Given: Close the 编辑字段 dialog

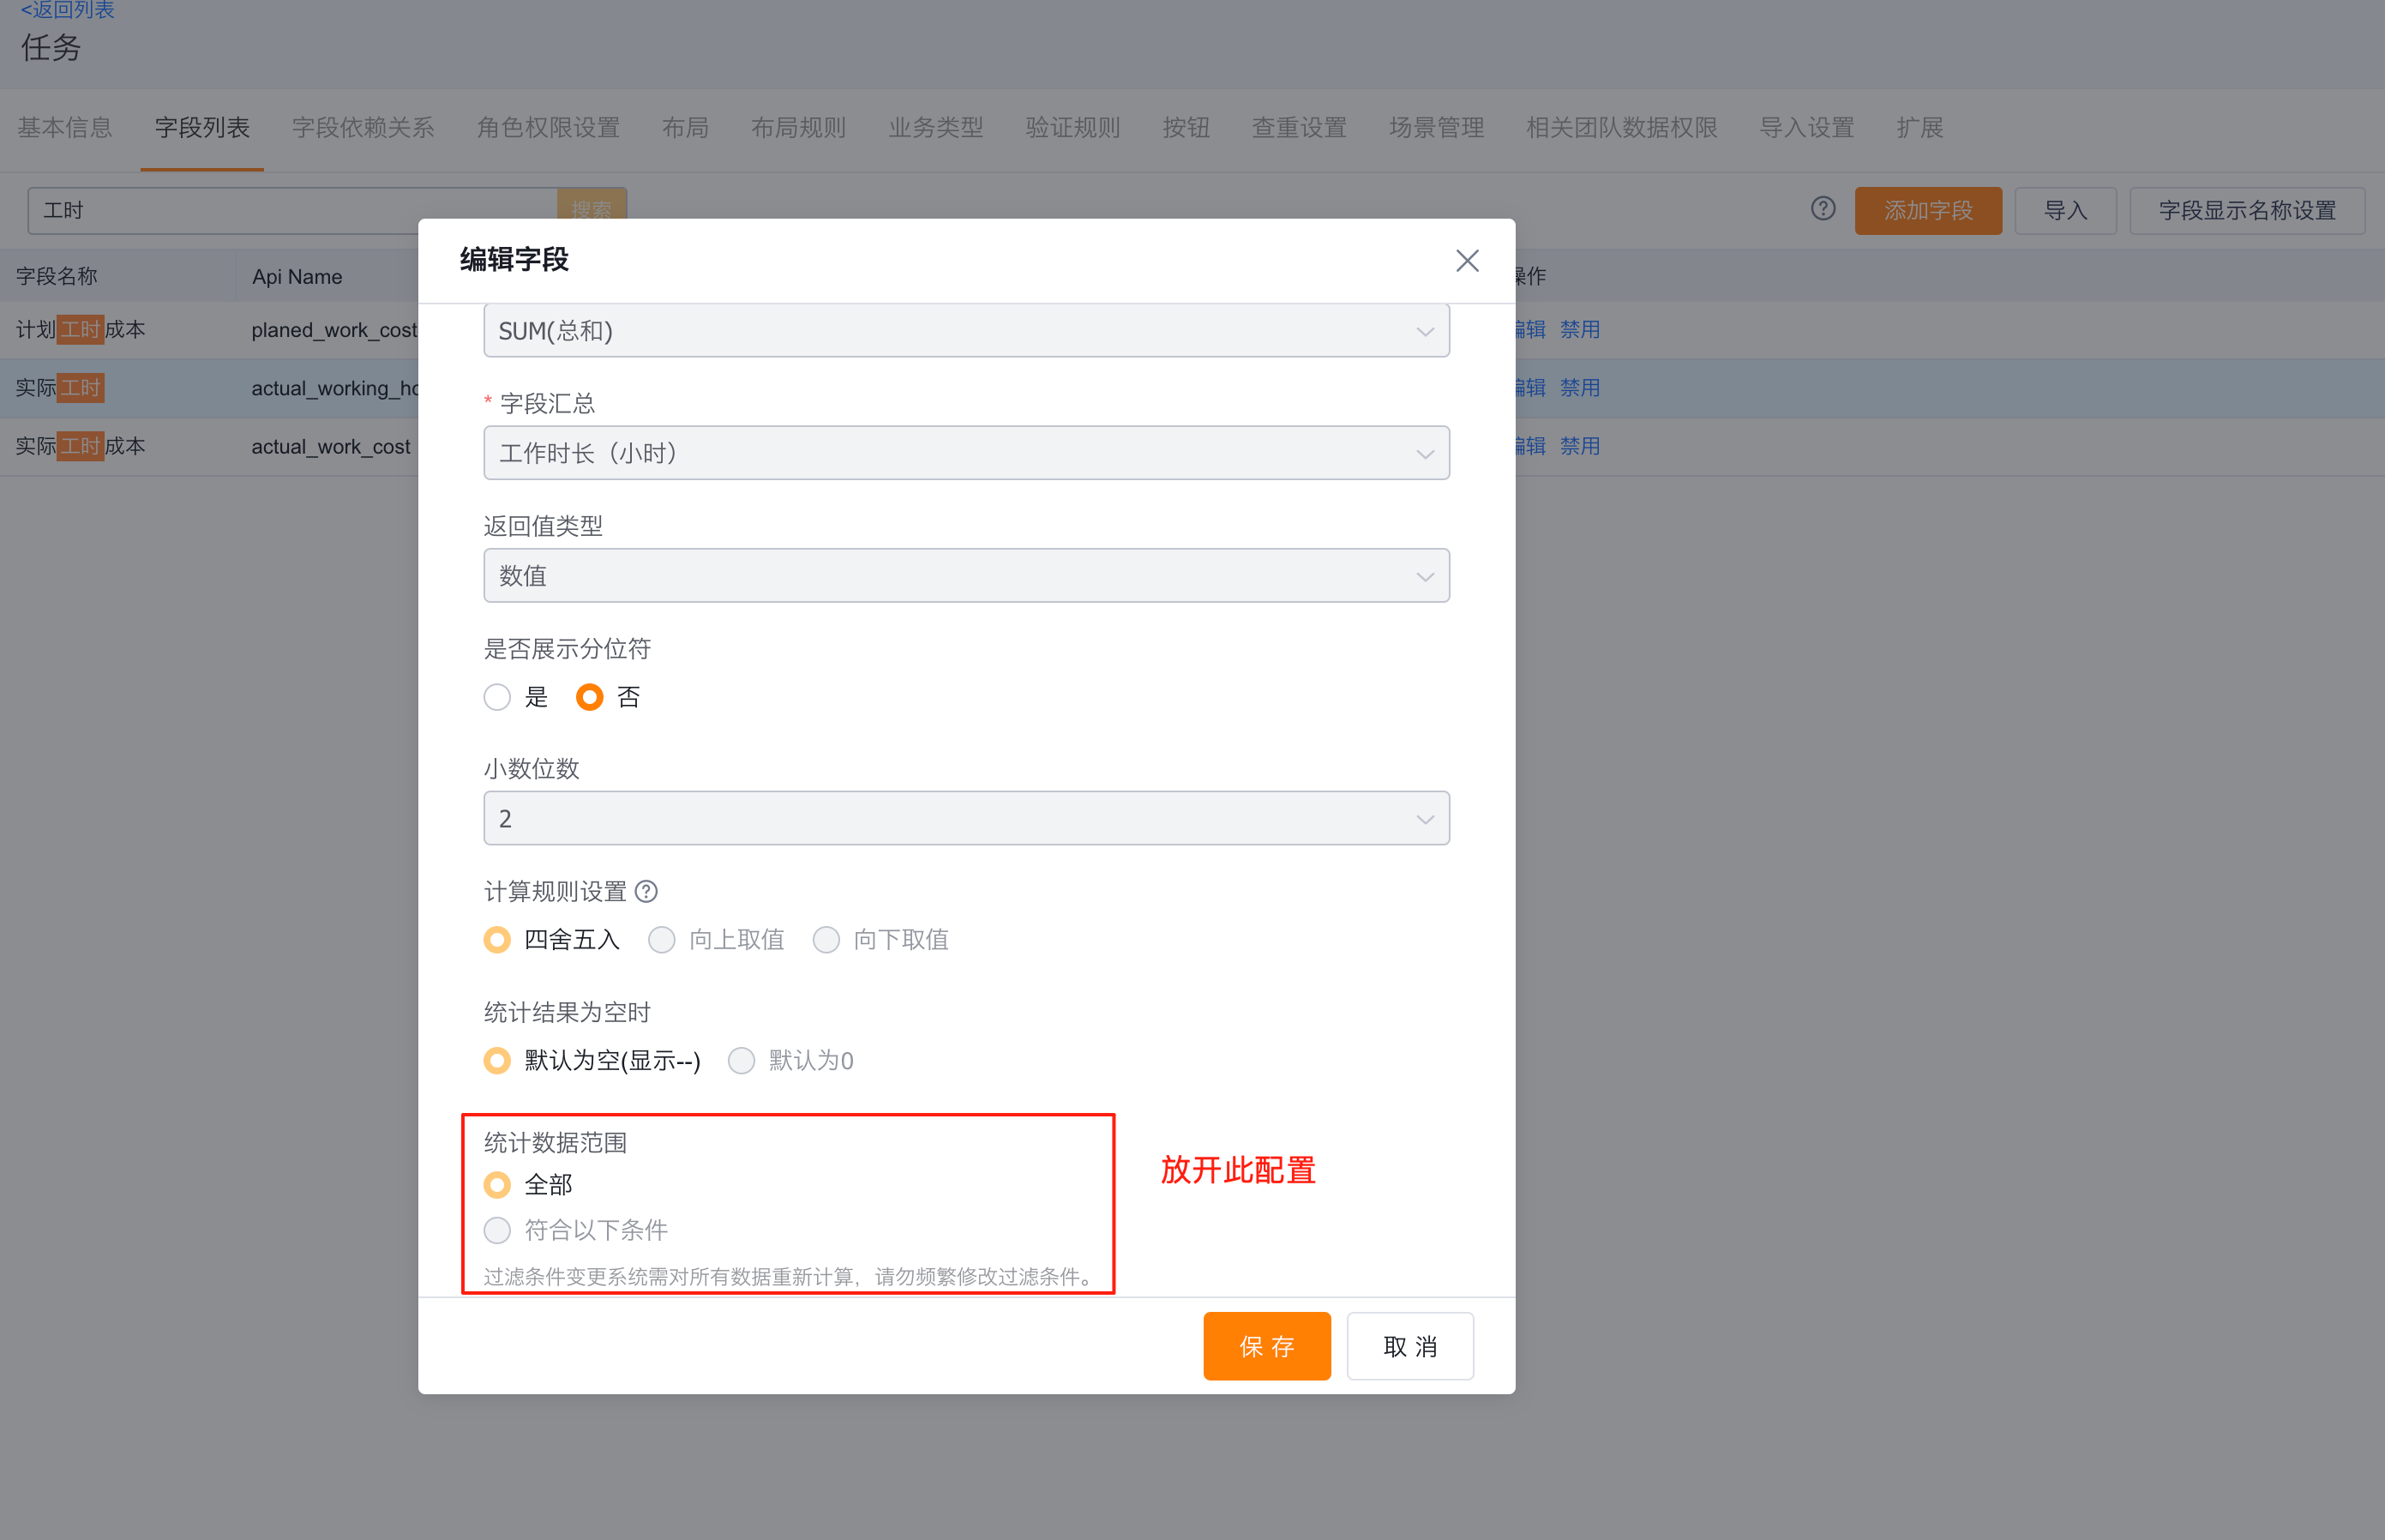Looking at the screenshot, I should pyautogui.click(x=1466, y=260).
